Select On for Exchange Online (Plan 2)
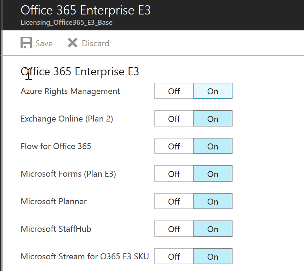 pyautogui.click(x=212, y=118)
